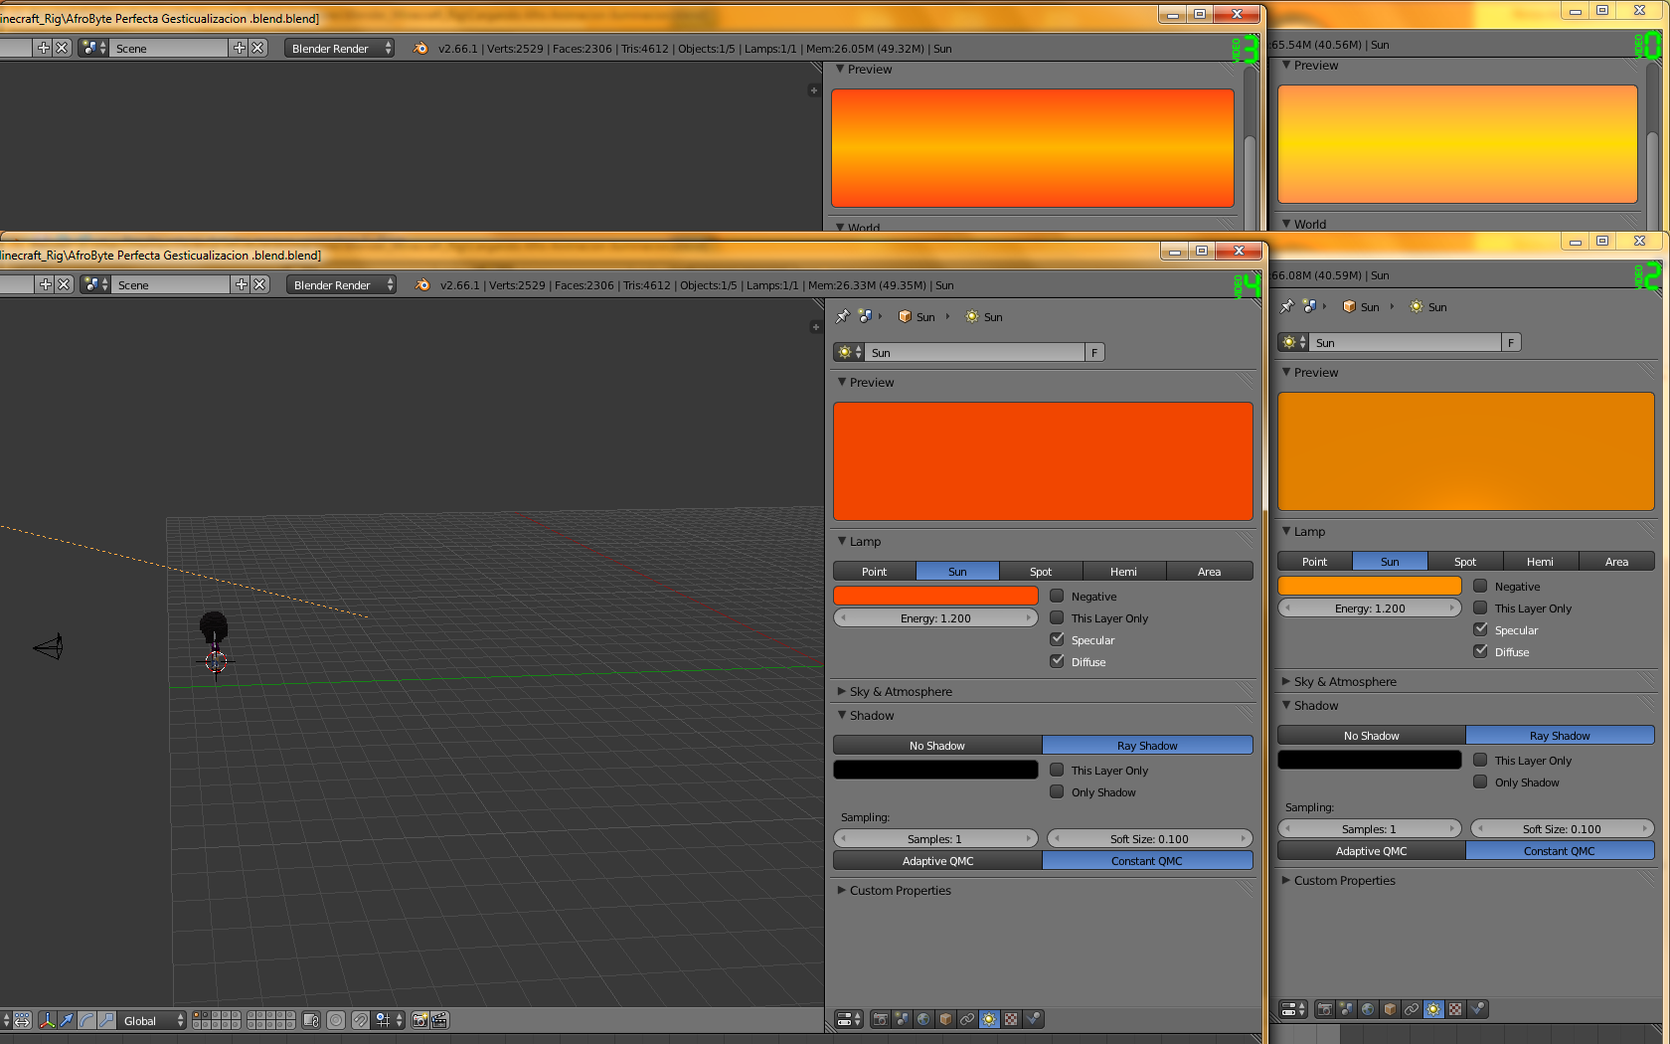Enable the rotate manipulator arc icon
This screenshot has height=1044, width=1670.
point(86,1020)
